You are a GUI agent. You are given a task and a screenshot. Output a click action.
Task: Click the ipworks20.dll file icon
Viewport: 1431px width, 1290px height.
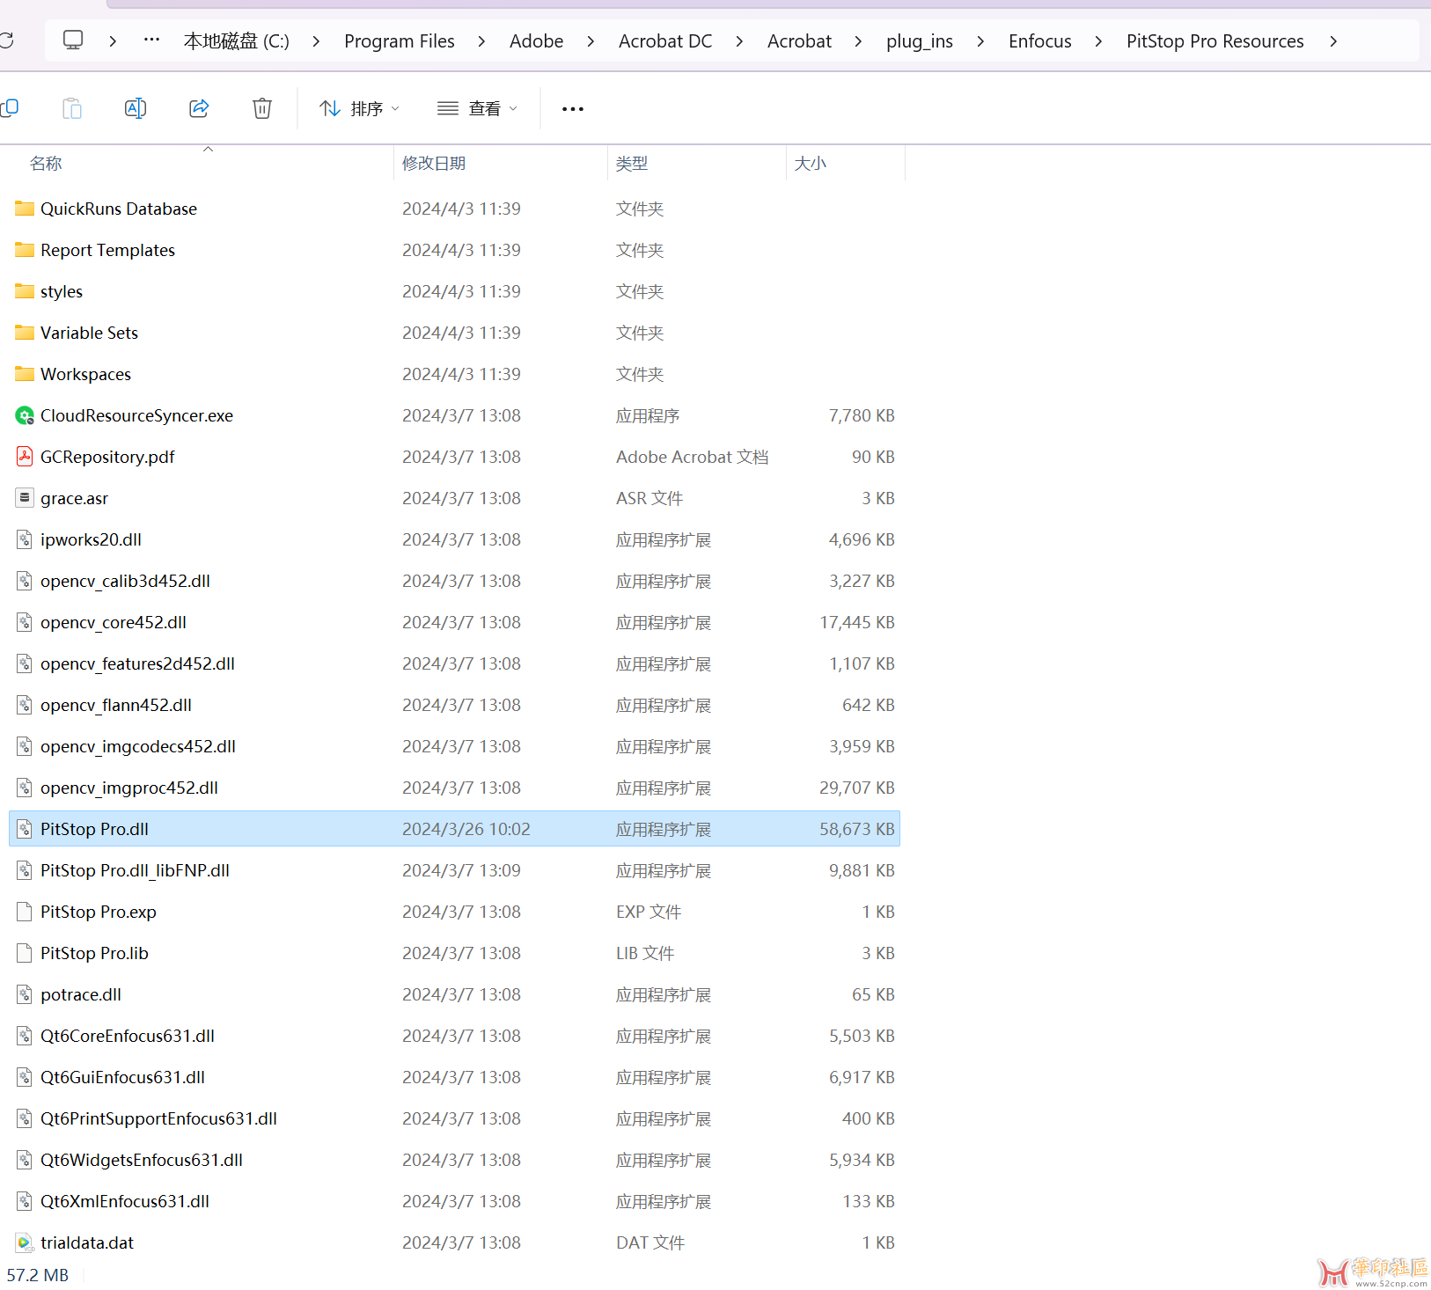(x=25, y=539)
